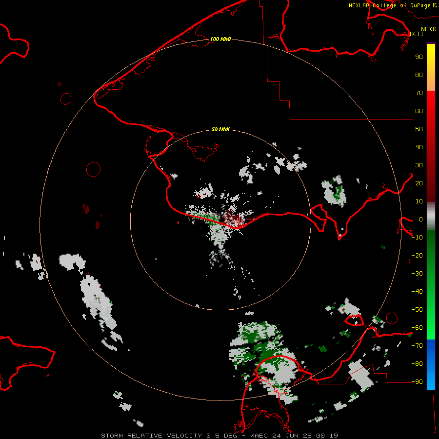Click the STORM RELATIVE VELOCITY caption text
This screenshot has width=439, height=439.
[151, 436]
